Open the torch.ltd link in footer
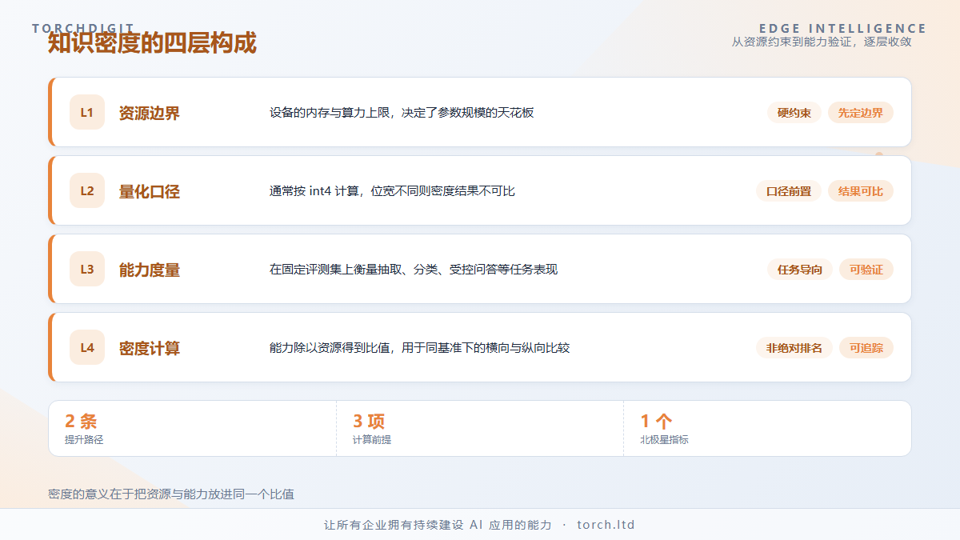 pyautogui.click(x=606, y=525)
